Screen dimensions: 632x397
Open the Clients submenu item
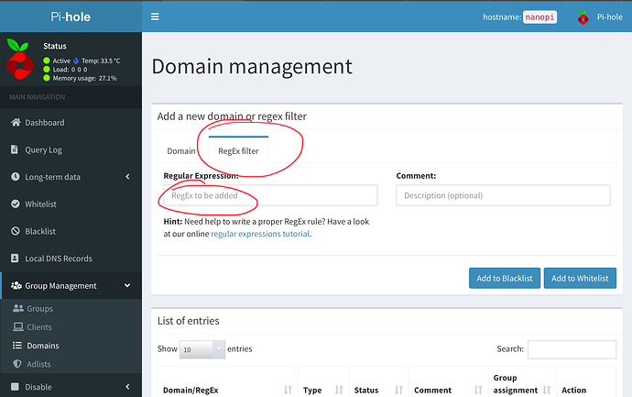(x=39, y=327)
